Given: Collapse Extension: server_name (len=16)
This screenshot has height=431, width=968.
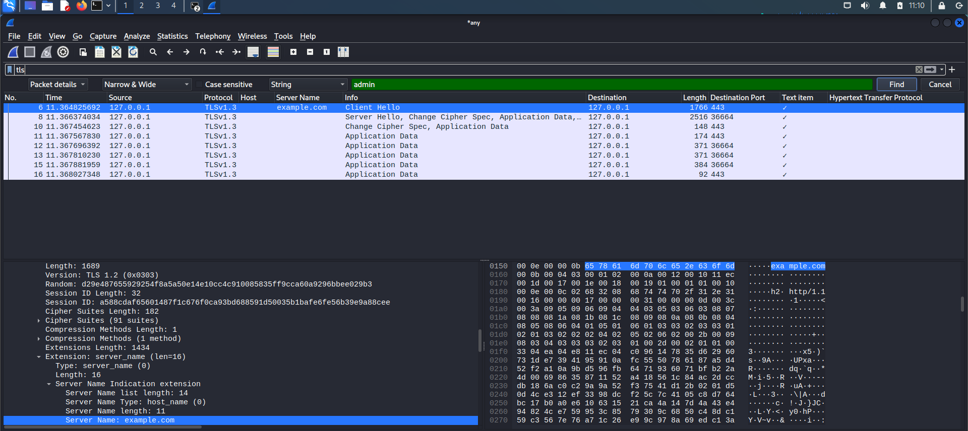Looking at the screenshot, I should 39,357.
